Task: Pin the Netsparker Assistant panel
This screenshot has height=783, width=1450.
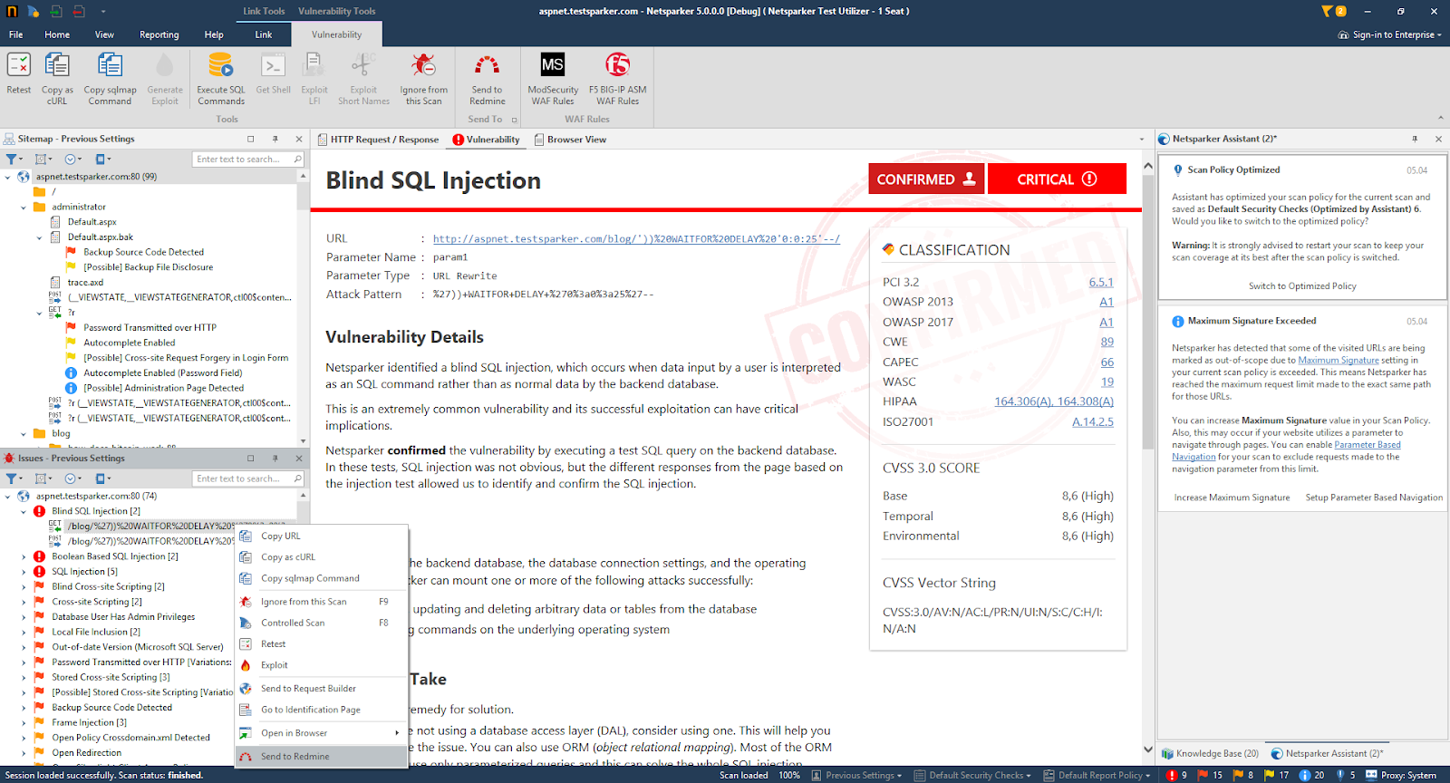Action: pos(1415,139)
